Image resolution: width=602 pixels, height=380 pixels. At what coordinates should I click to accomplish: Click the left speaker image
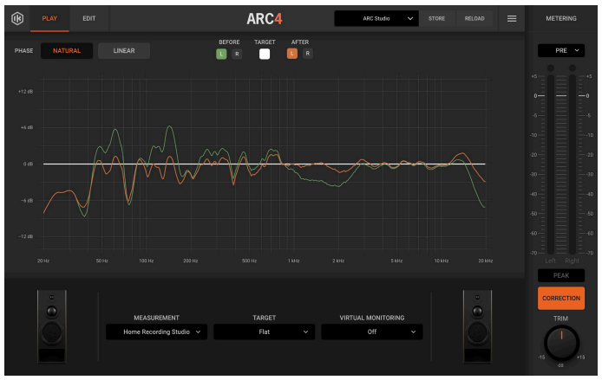[x=51, y=326]
